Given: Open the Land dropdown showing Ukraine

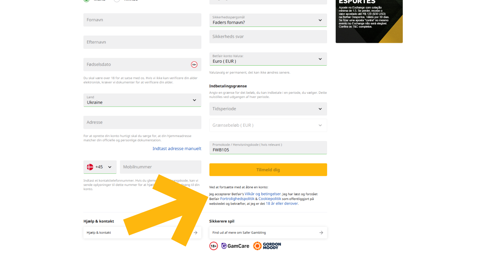Looking at the screenshot, I should tap(142, 100).
